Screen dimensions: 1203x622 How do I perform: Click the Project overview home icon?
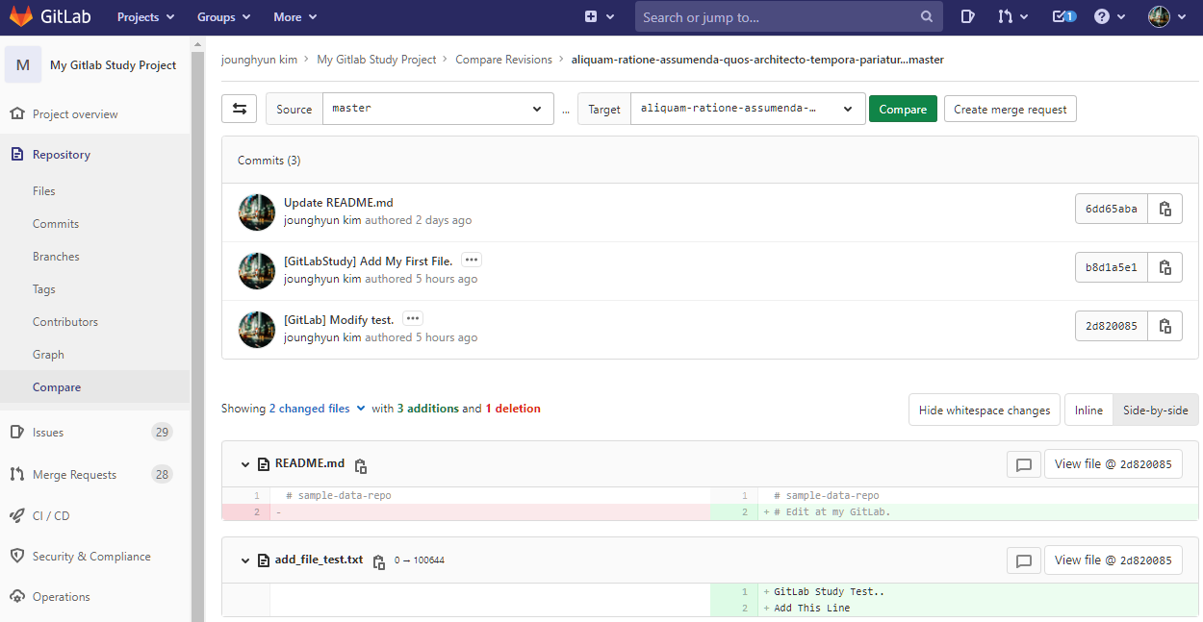click(16, 113)
